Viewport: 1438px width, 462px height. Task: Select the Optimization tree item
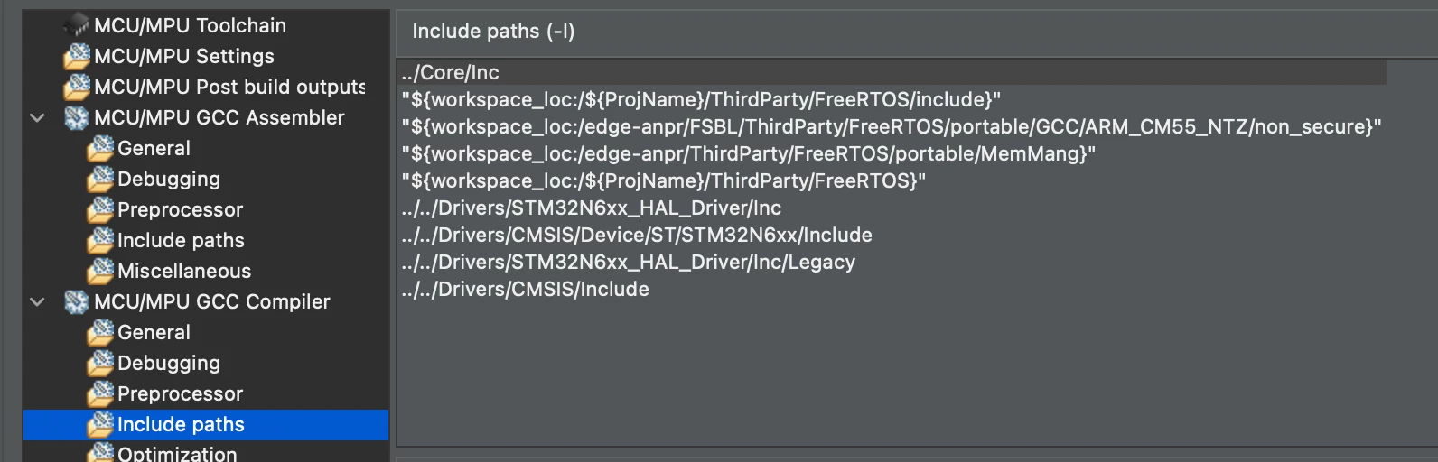click(177, 454)
